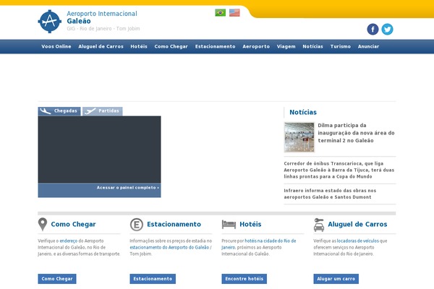Click the Como Chegar section heading
Viewport: 434px width, 289px height.
73,224
